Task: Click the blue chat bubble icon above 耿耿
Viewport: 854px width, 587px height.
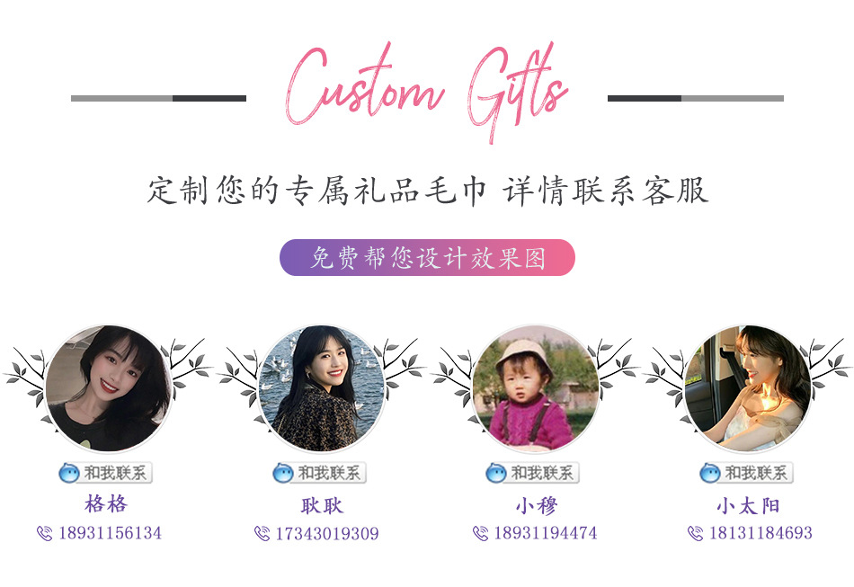Action: pos(283,473)
